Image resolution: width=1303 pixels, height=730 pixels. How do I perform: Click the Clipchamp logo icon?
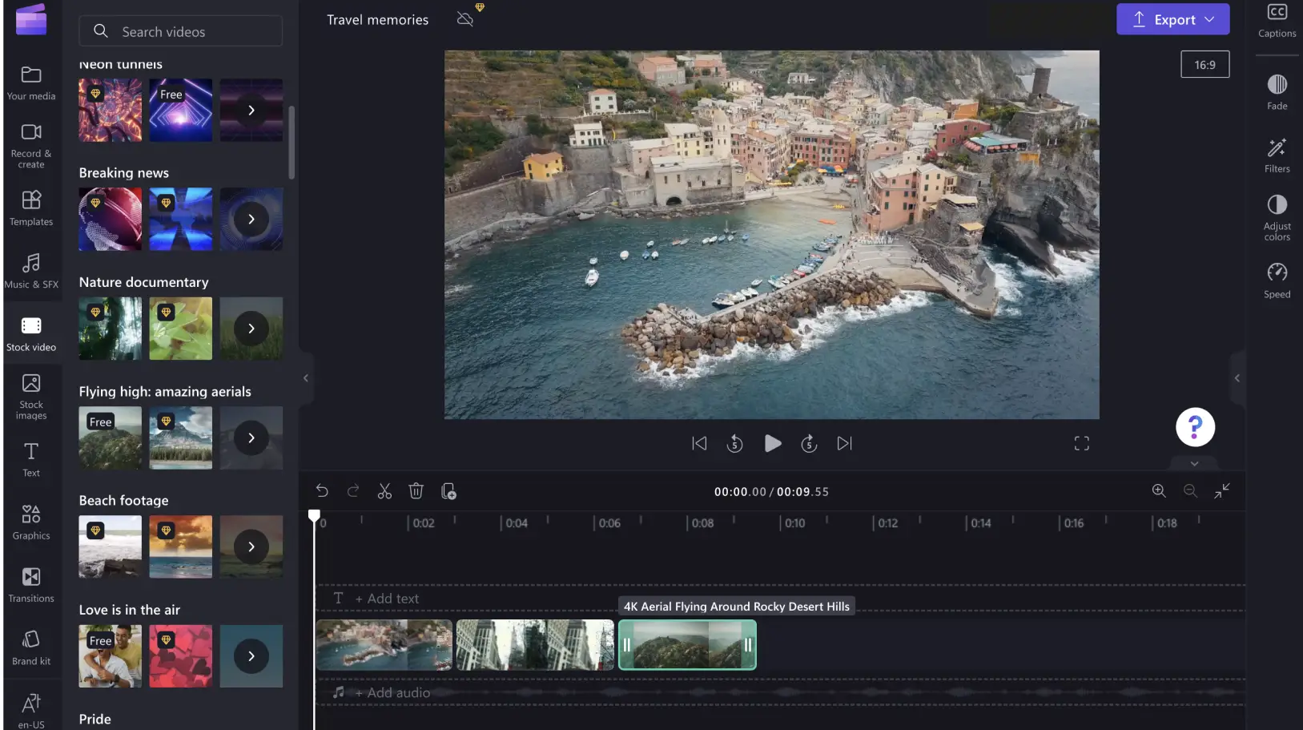(31, 19)
